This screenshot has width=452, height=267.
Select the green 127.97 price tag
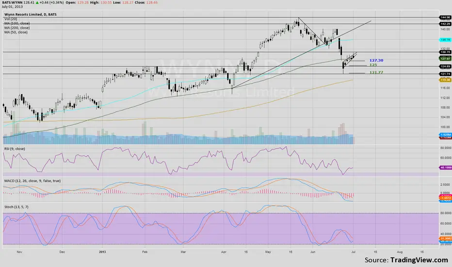(445, 59)
